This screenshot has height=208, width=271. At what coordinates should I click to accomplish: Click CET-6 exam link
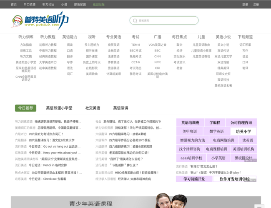coord(135,62)
